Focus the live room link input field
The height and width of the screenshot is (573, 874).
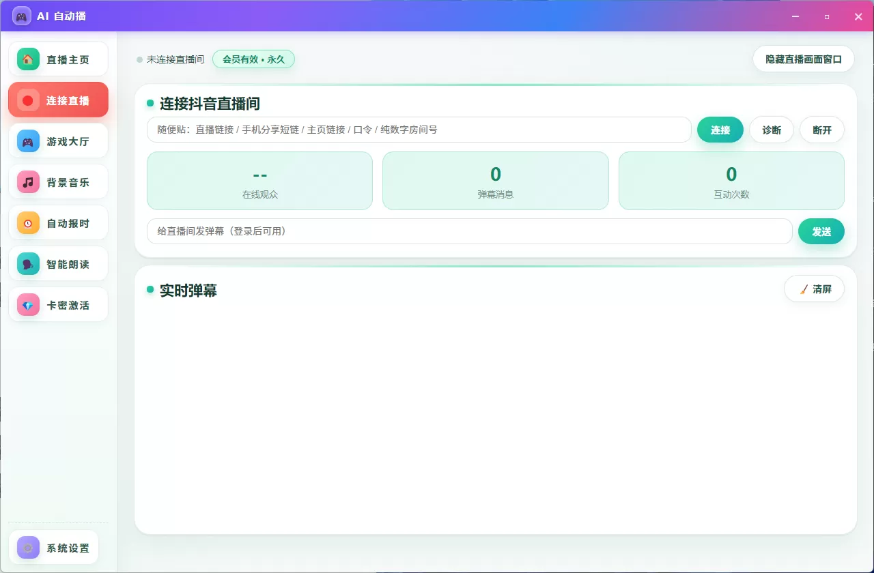pos(419,130)
